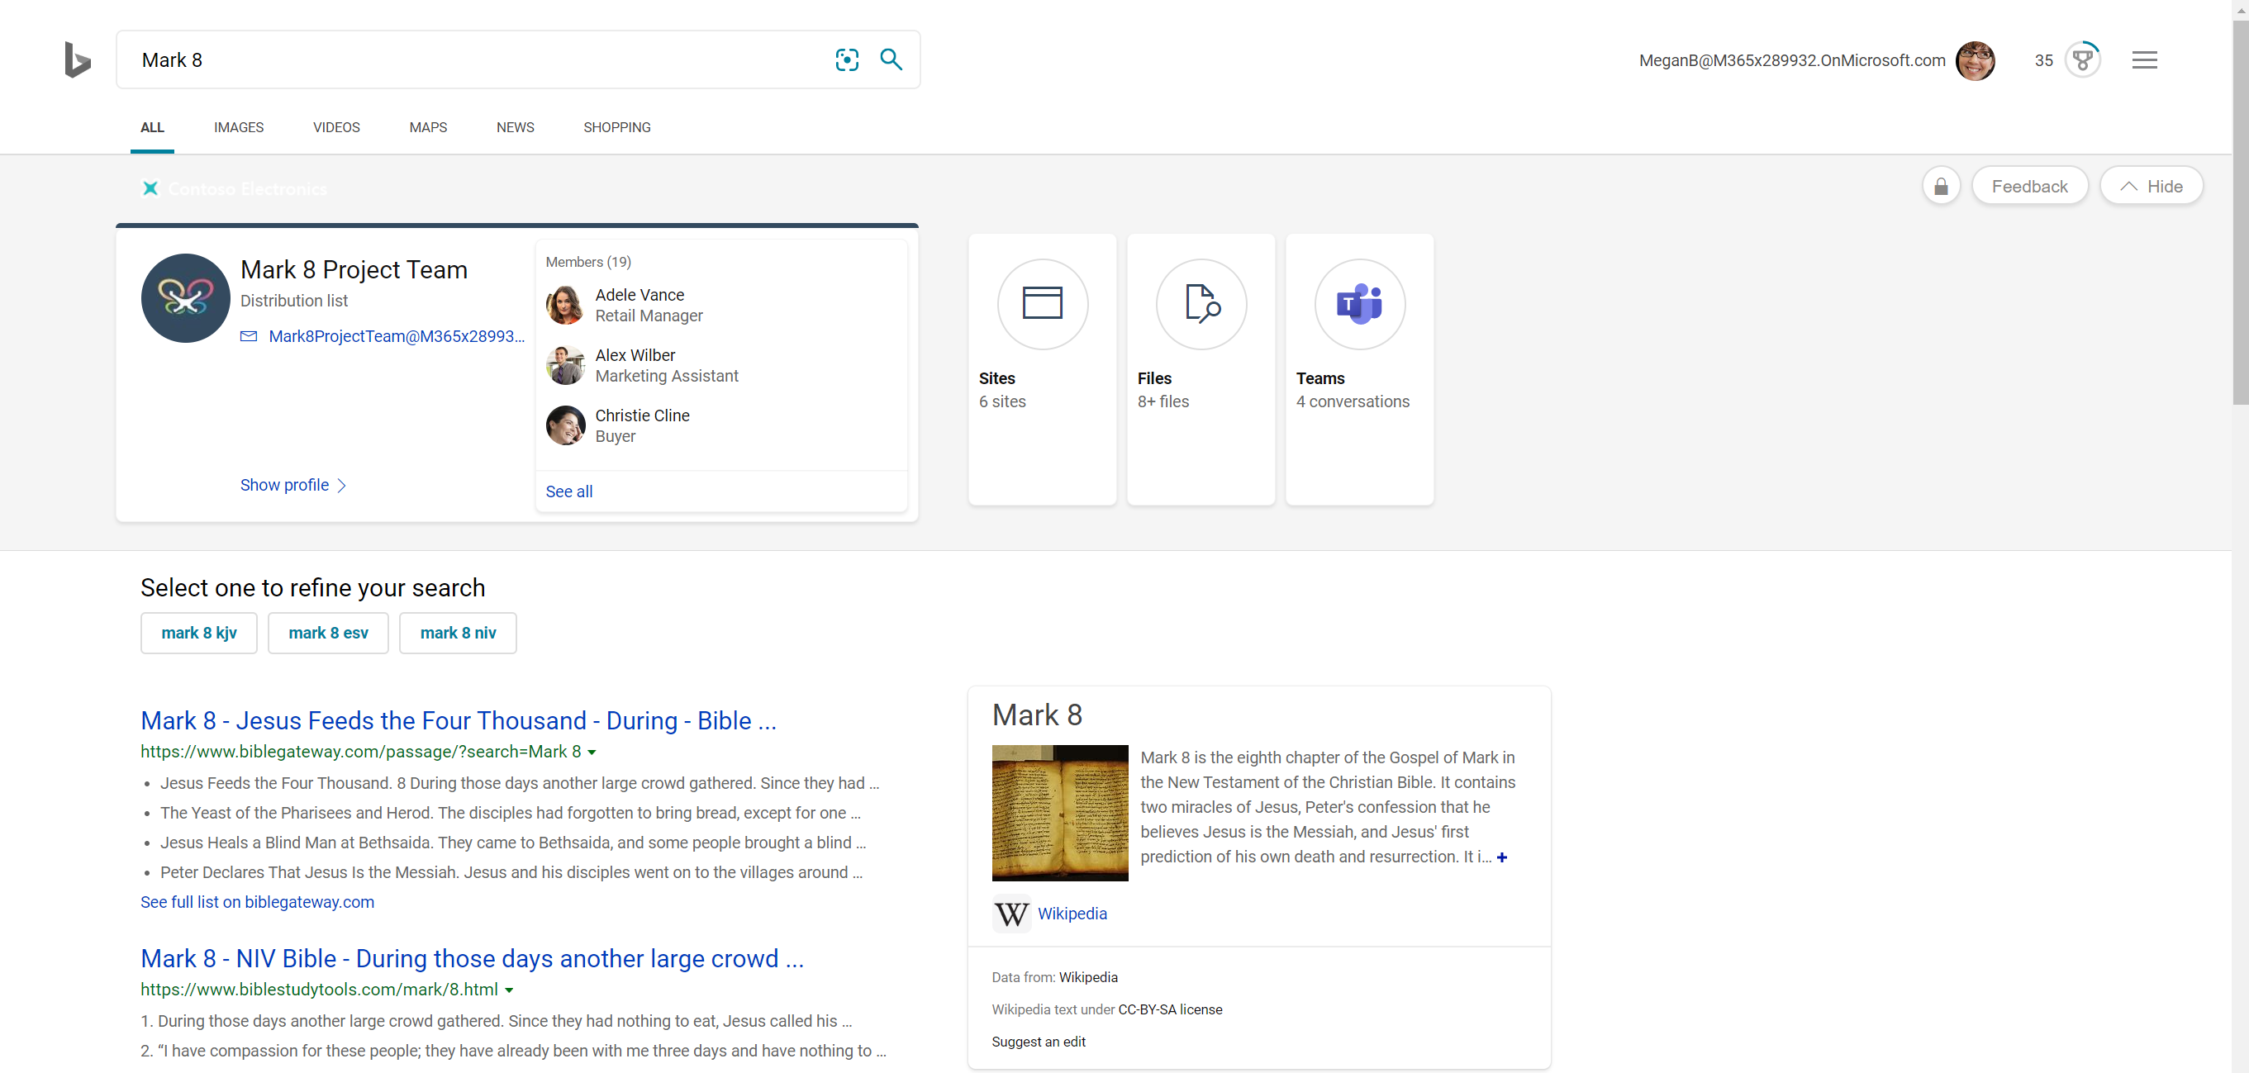Click the MeganB account email
This screenshot has height=1073, width=2249.
tap(1792, 60)
